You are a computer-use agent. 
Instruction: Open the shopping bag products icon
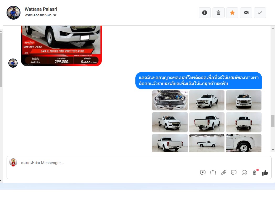point(213,173)
